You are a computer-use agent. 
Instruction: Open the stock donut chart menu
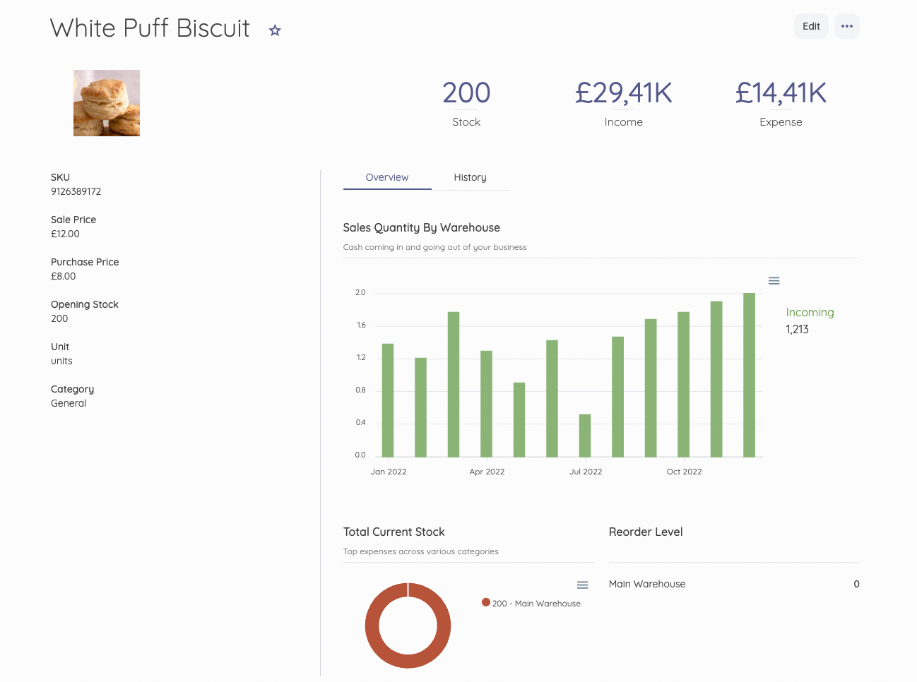(x=582, y=585)
